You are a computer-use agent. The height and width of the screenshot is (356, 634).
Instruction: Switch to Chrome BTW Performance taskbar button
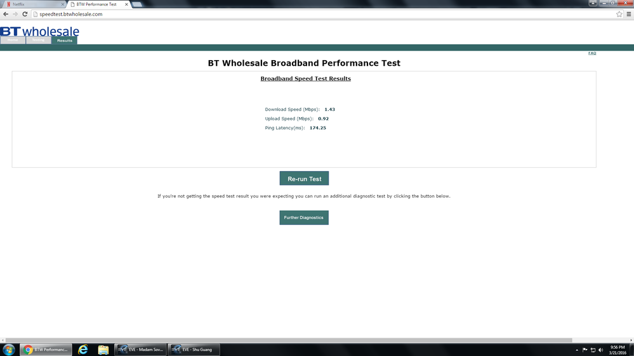[46, 350]
